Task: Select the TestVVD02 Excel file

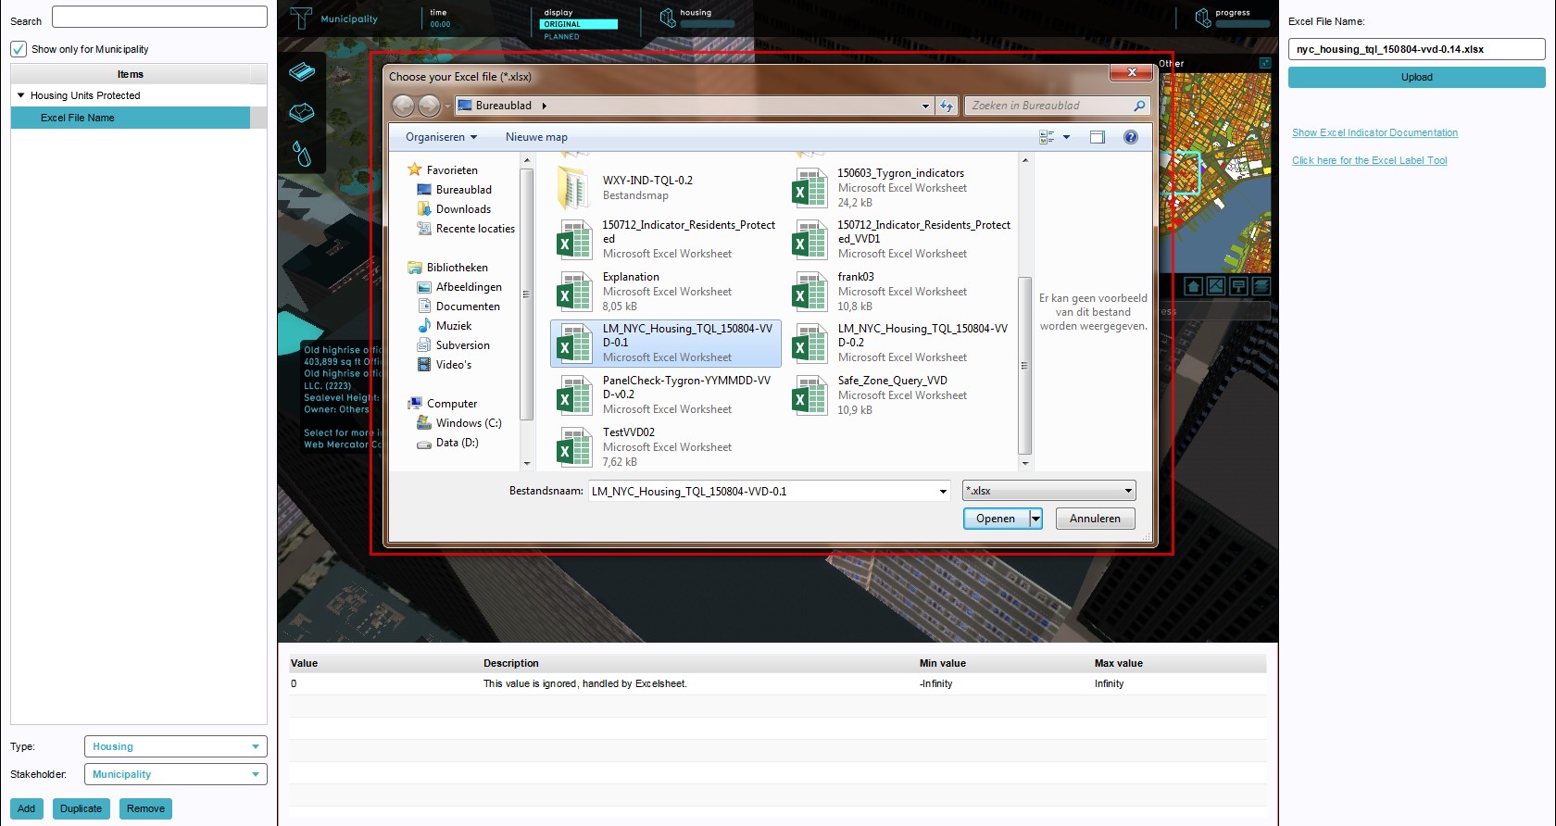Action: coord(628,432)
